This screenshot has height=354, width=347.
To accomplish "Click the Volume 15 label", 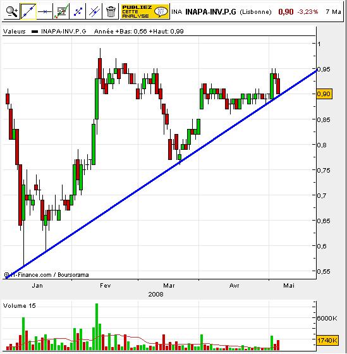I will 20,306.
